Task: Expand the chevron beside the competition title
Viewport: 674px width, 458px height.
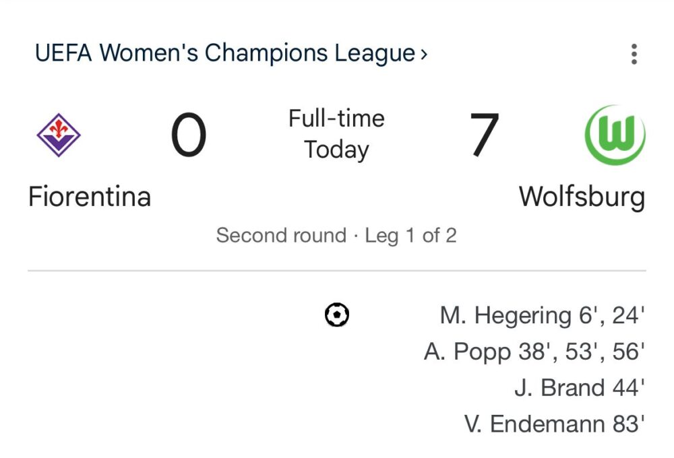Action: click(424, 53)
